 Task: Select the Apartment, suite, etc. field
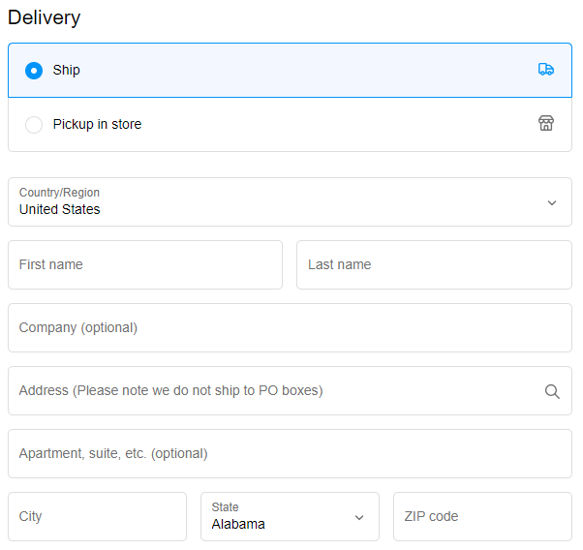(x=290, y=454)
